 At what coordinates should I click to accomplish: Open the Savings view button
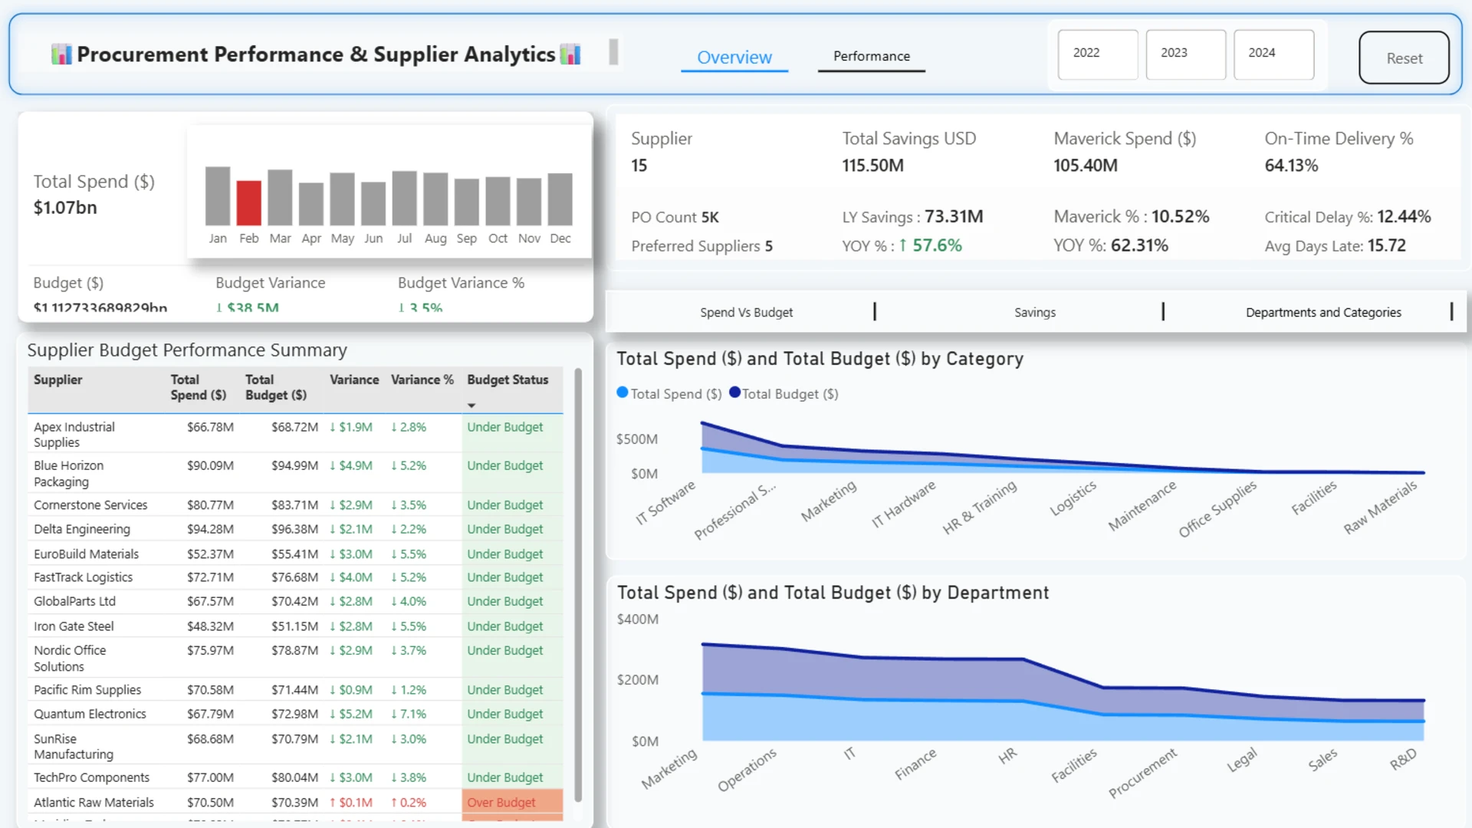[1035, 312]
